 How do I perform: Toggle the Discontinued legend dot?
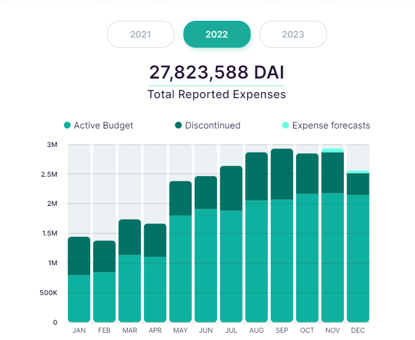(178, 126)
